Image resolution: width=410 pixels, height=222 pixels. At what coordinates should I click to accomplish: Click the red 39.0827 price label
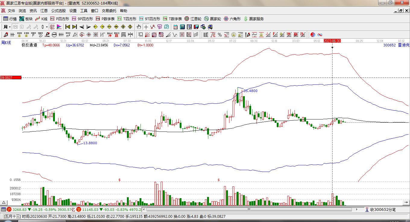click(11, 78)
